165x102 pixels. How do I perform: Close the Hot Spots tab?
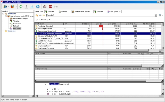120,12
